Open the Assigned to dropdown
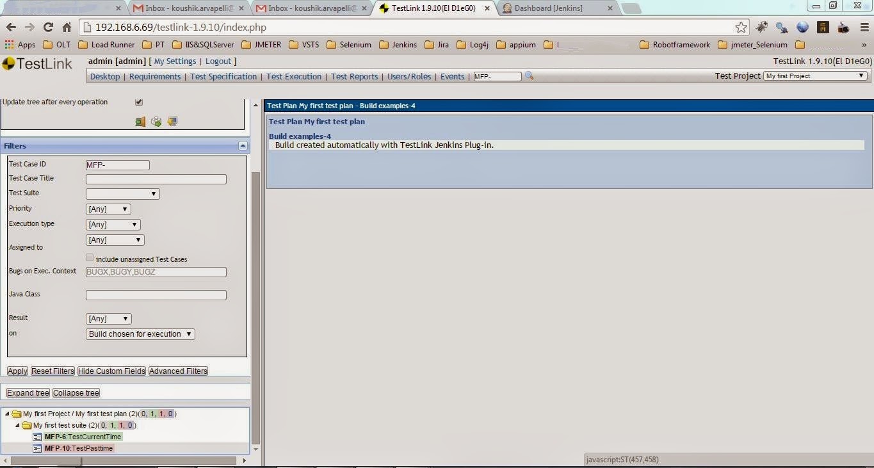 tap(115, 240)
